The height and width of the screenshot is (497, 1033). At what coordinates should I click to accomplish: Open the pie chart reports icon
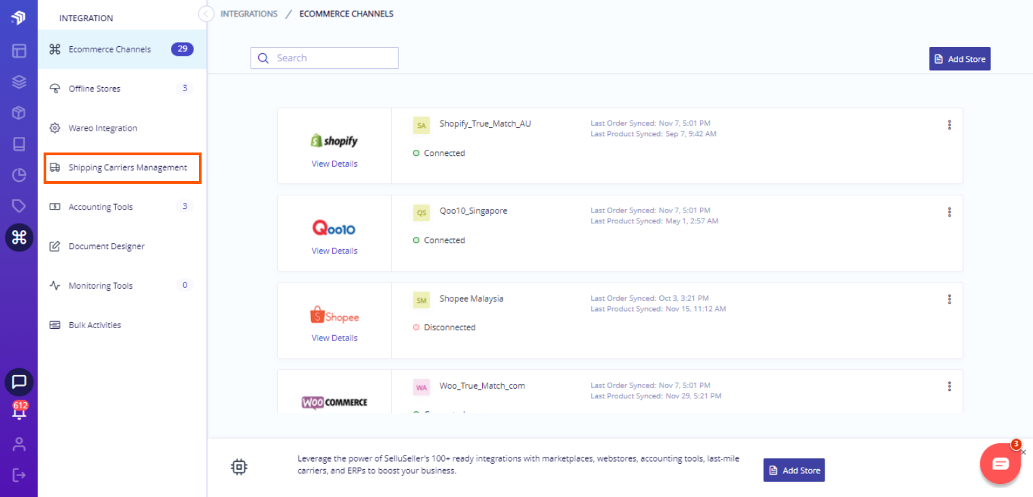click(x=19, y=175)
